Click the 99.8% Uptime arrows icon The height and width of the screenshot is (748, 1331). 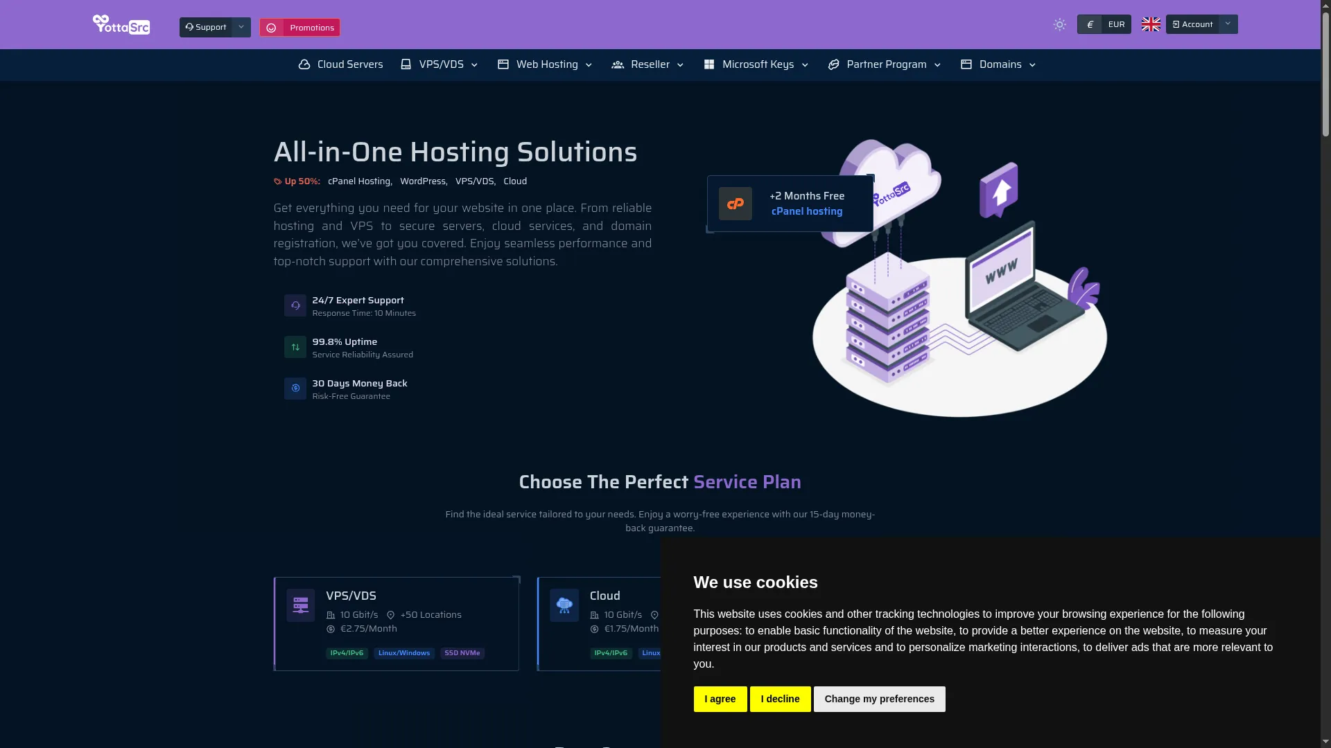(295, 347)
